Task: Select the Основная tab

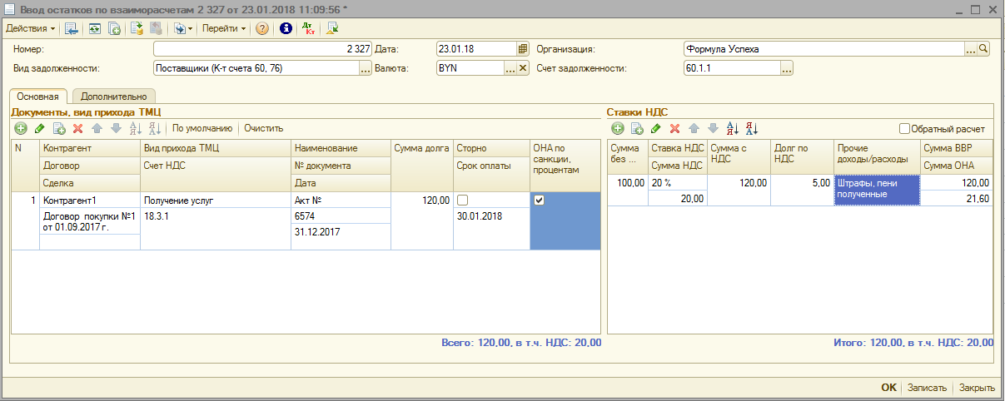Action: pos(38,97)
